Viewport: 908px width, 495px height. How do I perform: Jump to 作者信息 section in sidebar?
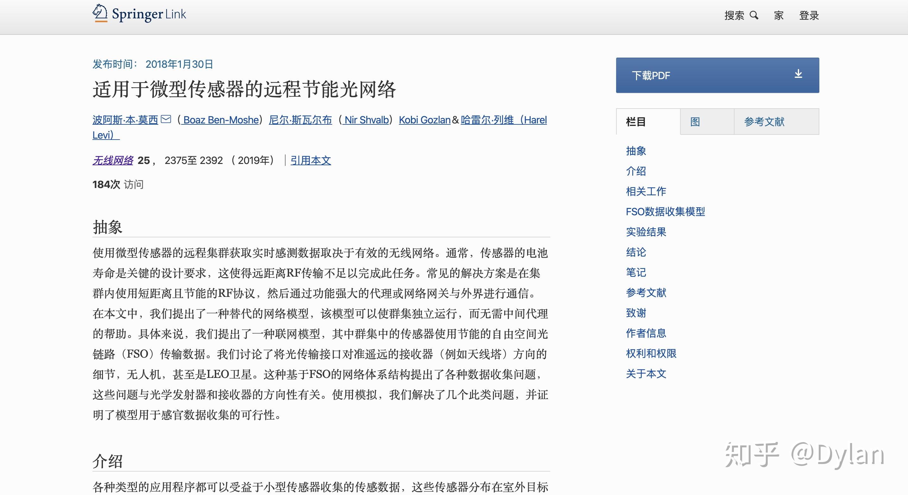(x=646, y=333)
